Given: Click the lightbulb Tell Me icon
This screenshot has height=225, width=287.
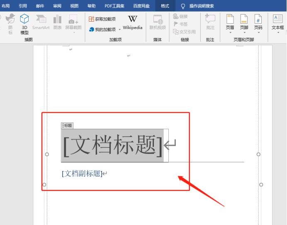Looking at the screenshot, I should tap(183, 6).
